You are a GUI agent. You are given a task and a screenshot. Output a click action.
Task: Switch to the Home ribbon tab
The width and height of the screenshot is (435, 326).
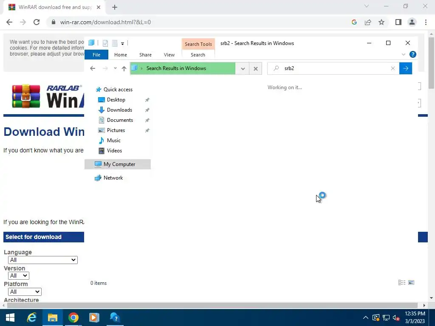coord(120,55)
